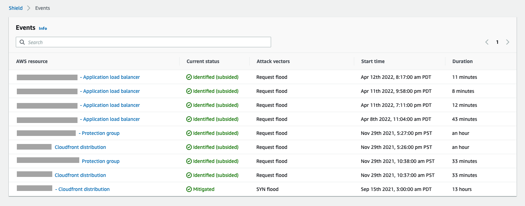Go to the next page using right chevron
The image size is (525, 206).
click(507, 42)
